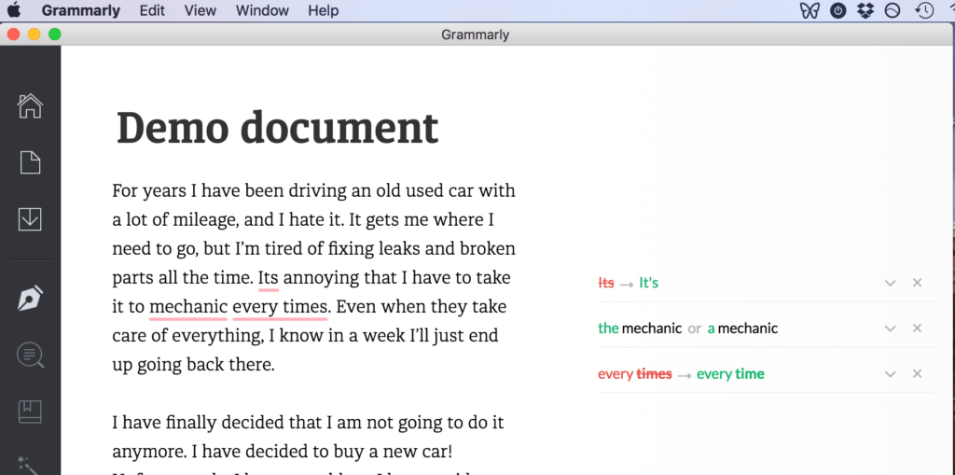Open the Dropbox menu bar icon

coord(865,10)
